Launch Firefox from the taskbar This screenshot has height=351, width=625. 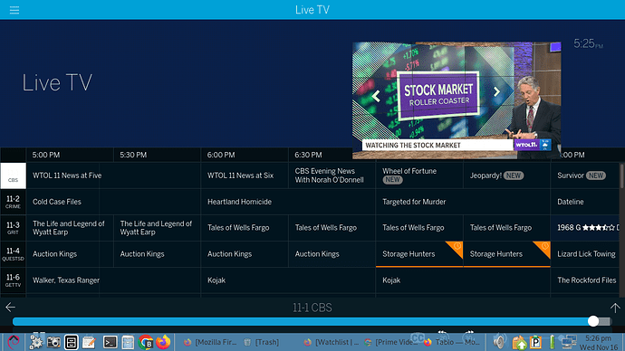point(163,342)
